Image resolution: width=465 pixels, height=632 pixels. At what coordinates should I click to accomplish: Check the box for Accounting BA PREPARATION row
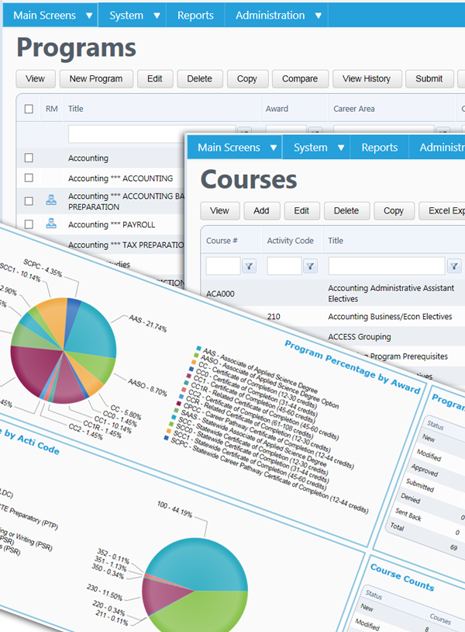pos(29,201)
